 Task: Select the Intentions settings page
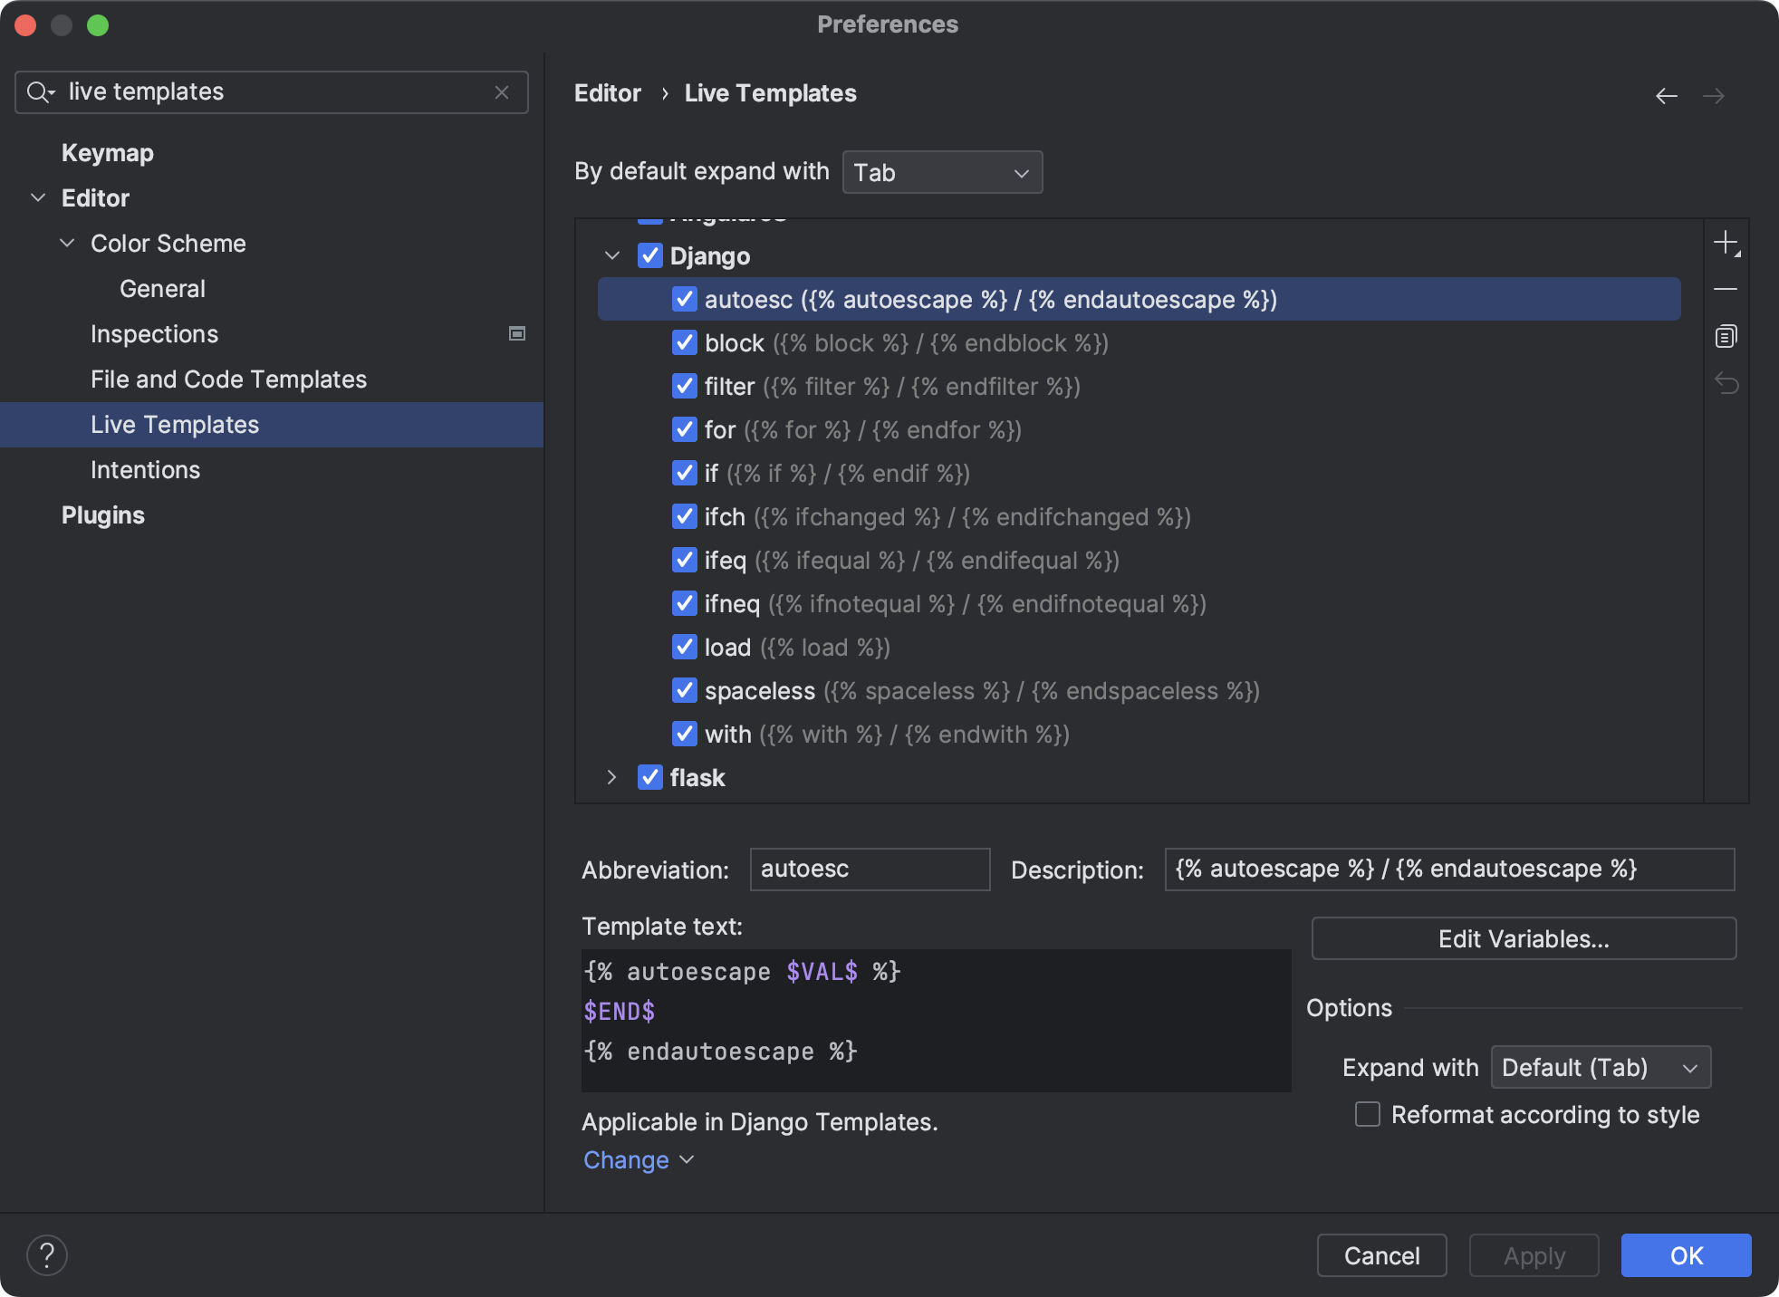(x=145, y=469)
